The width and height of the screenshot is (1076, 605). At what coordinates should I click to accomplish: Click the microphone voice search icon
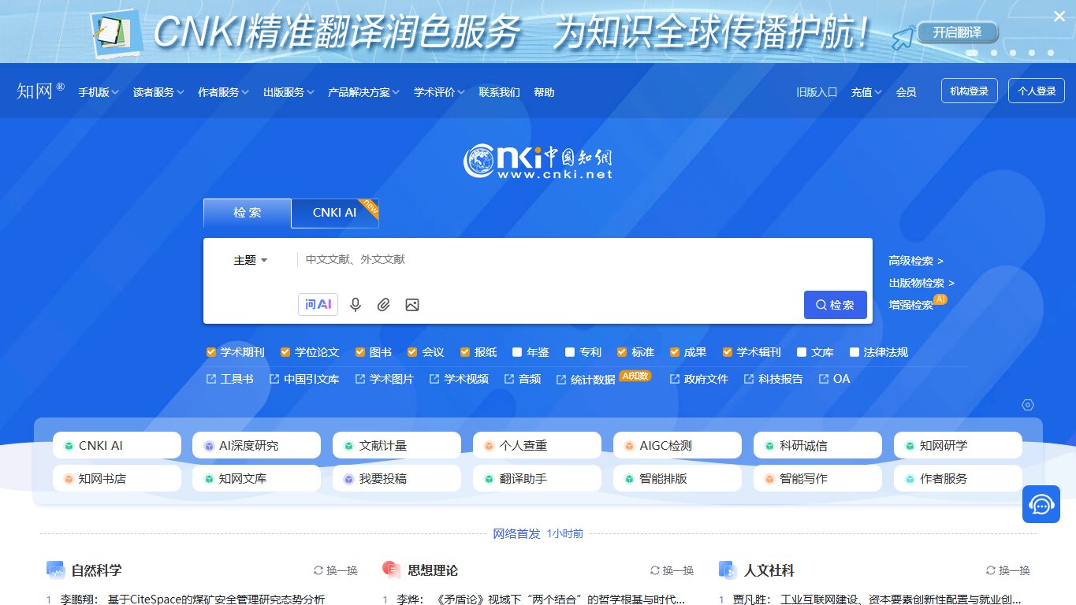356,305
